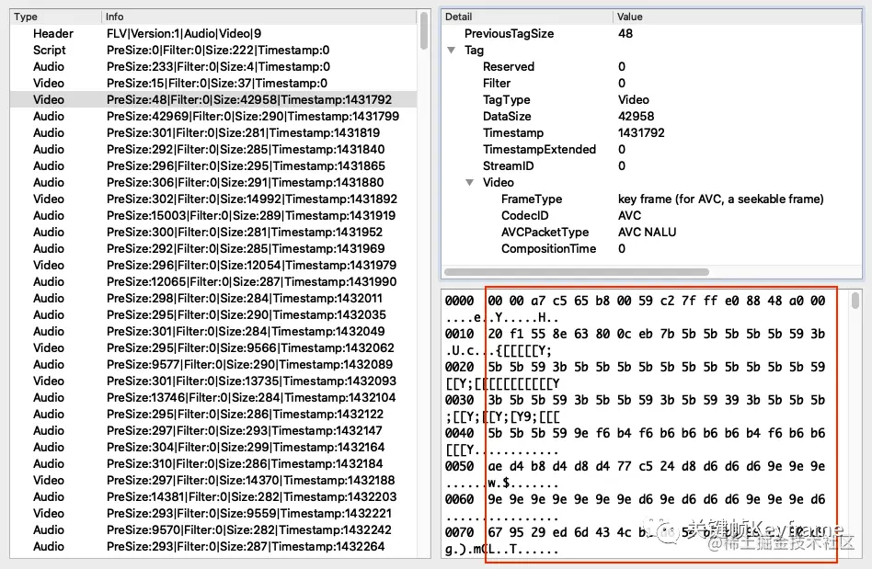Image resolution: width=872 pixels, height=569 pixels.
Task: Select Video row with Size:14992
Action: 213,199
